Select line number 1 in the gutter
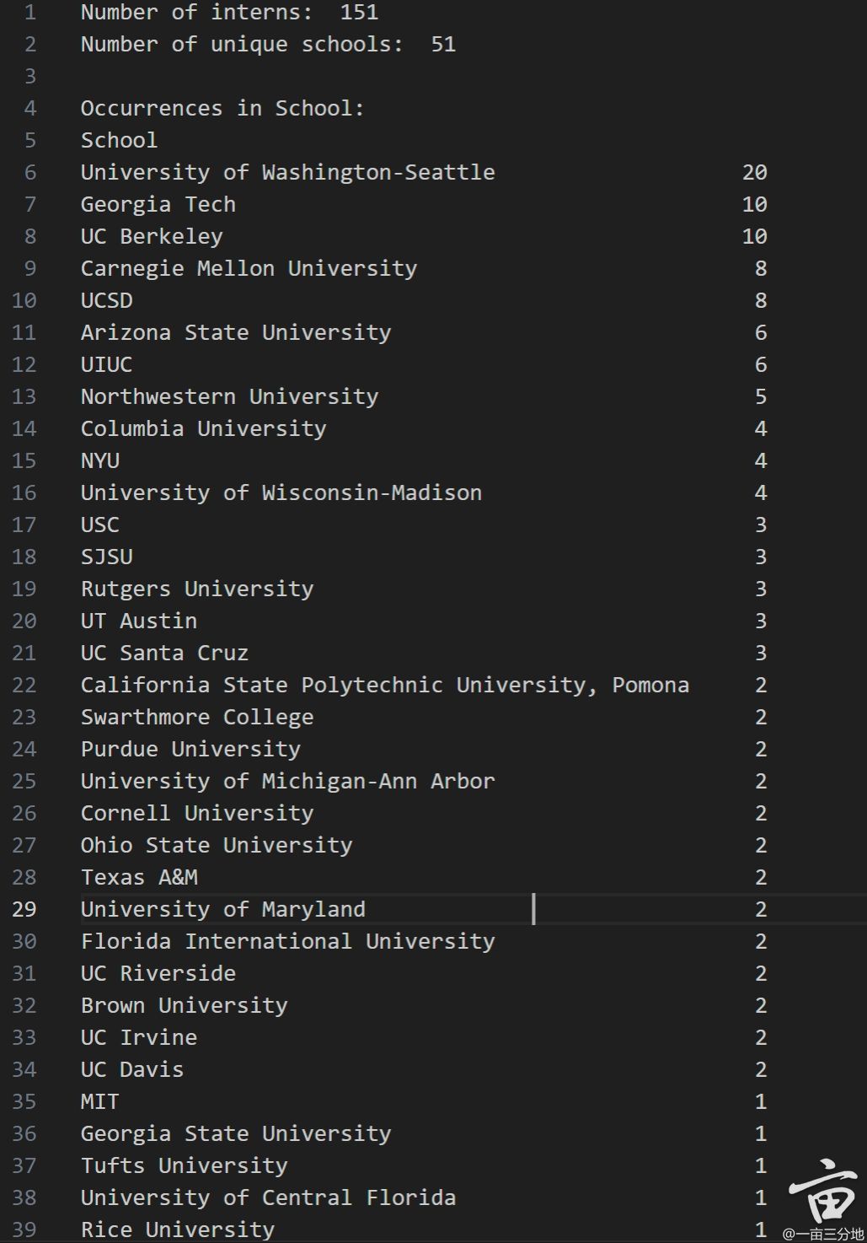 (x=30, y=12)
